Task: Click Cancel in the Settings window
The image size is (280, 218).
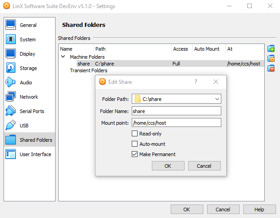Action: click(223, 209)
